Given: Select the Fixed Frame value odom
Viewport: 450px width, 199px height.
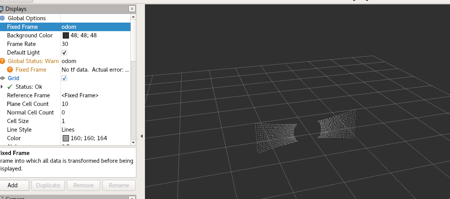Looking at the screenshot, I should (69, 27).
